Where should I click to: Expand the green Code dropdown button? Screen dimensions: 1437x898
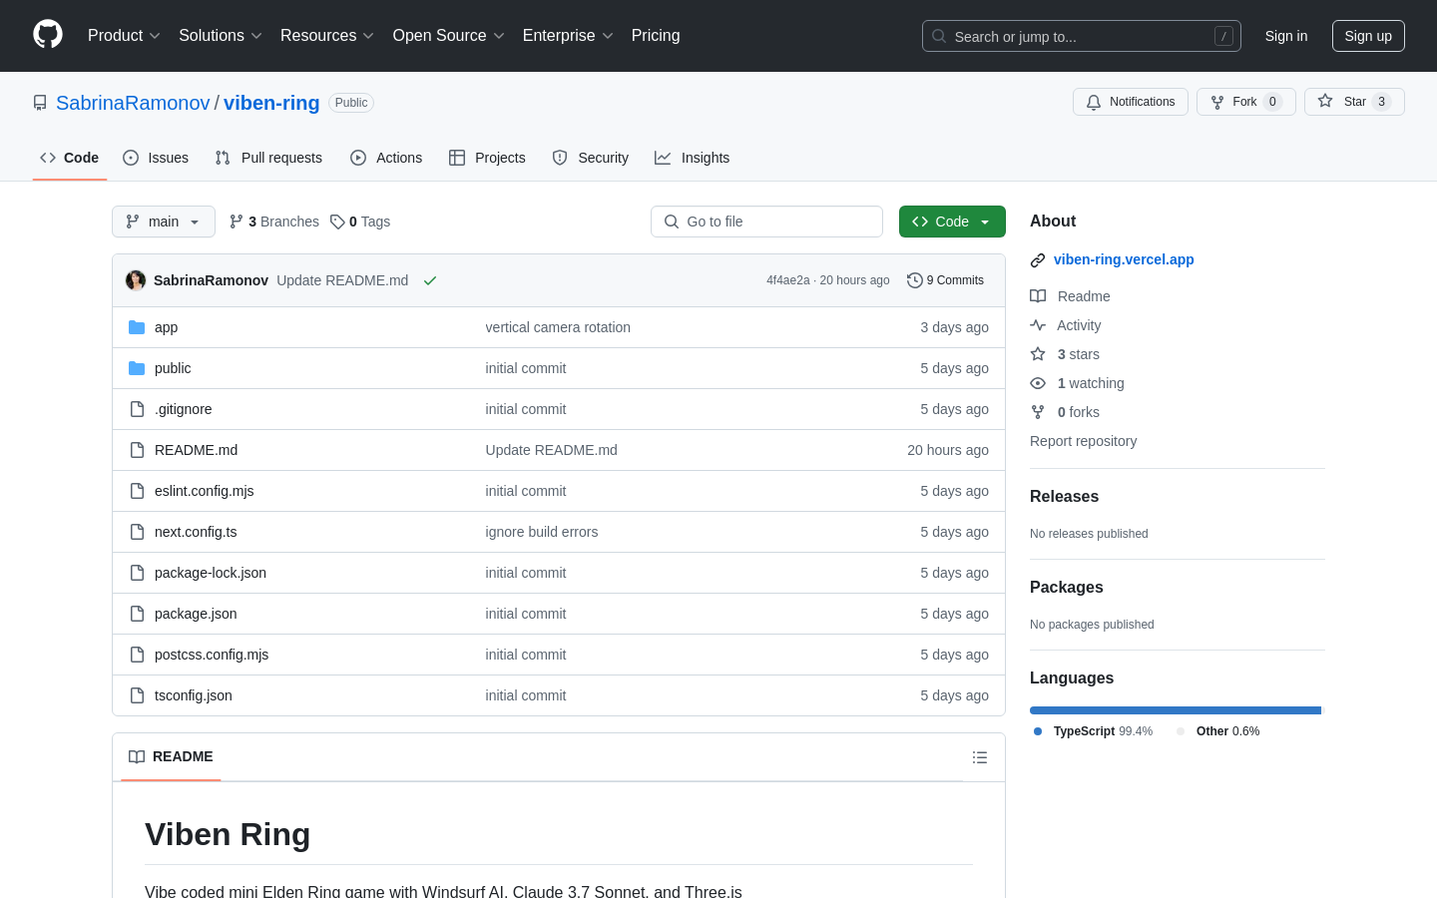(952, 222)
